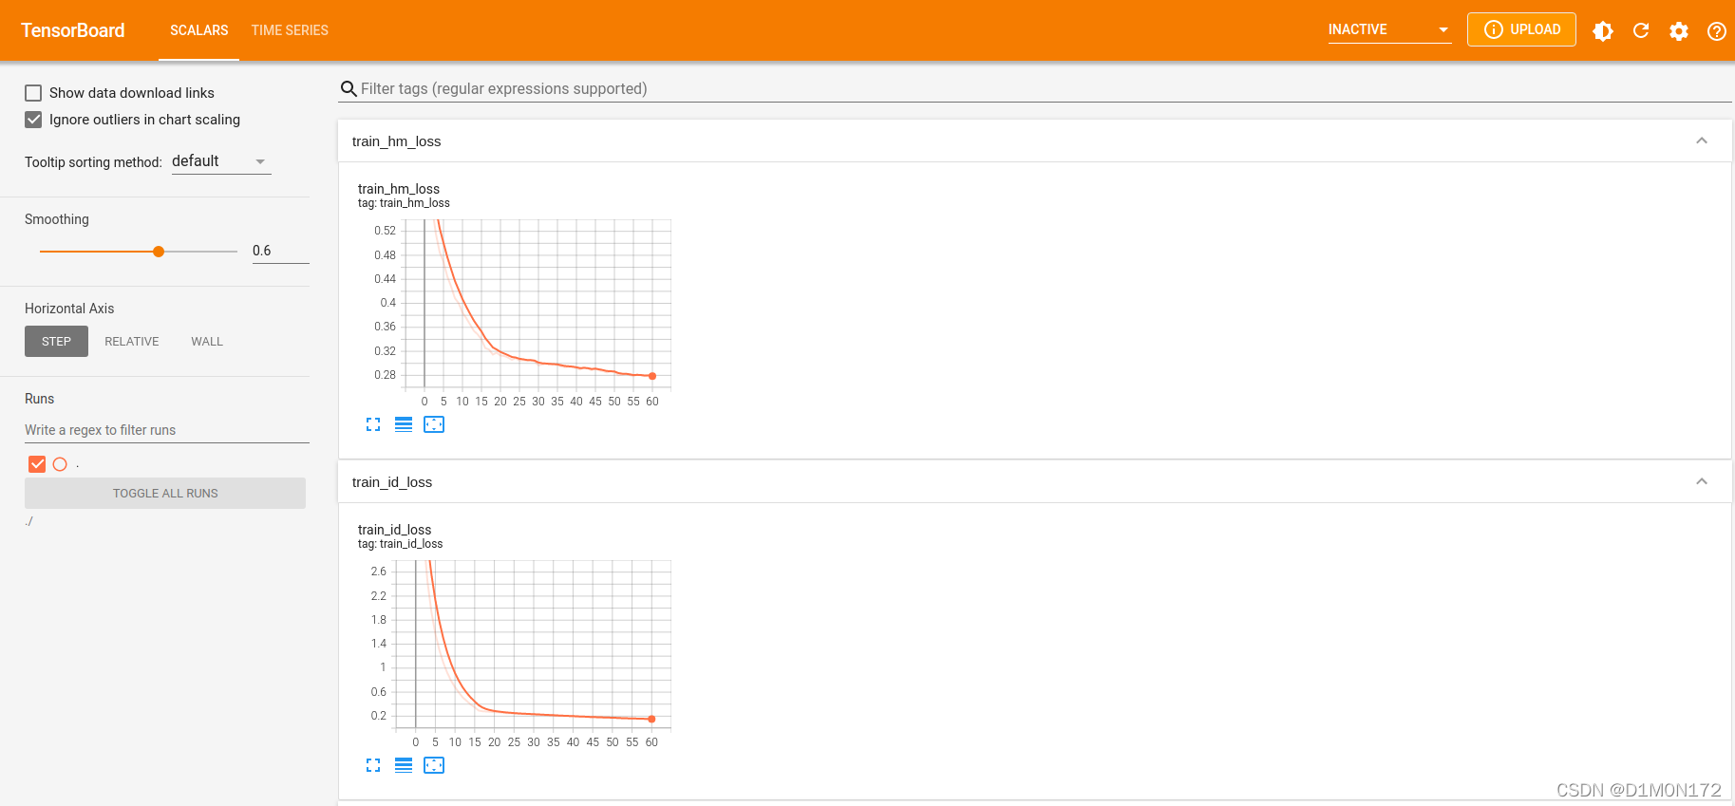
Task: Click the last data point on train_hm_loss curve
Action: tap(652, 376)
